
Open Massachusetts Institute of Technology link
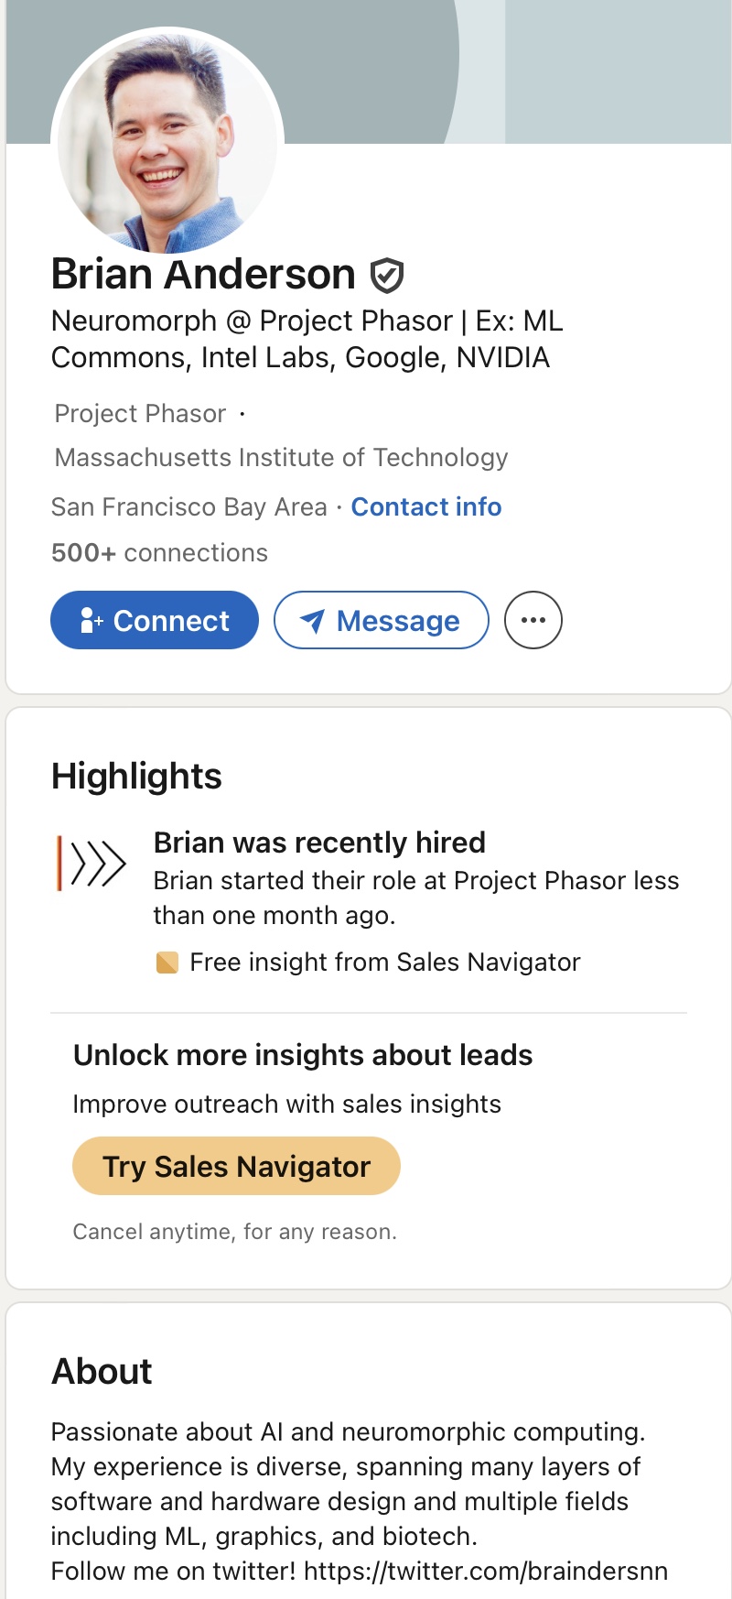click(x=281, y=457)
